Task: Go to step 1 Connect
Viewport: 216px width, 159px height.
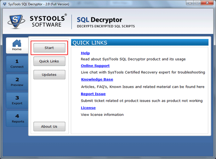Action: click(x=17, y=64)
